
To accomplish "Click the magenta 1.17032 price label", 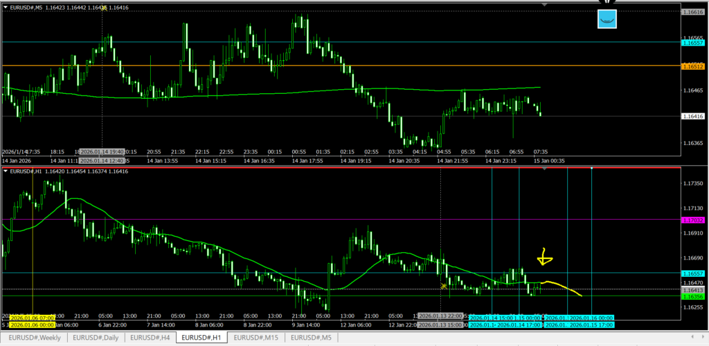I will (694, 220).
